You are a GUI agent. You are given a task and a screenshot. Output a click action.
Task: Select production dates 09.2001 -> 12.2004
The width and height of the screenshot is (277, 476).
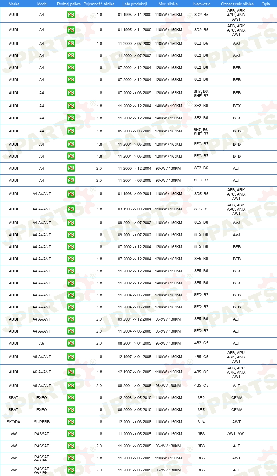(x=135, y=319)
